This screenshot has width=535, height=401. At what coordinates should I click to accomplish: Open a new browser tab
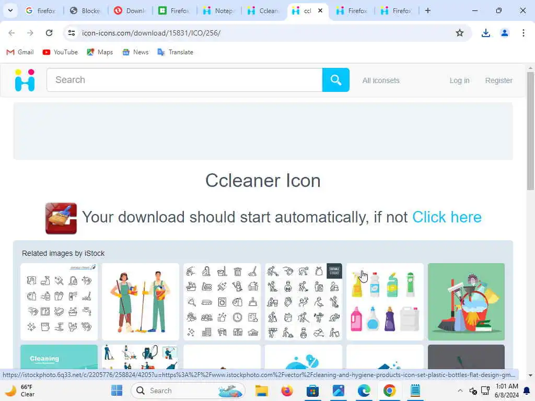click(427, 10)
